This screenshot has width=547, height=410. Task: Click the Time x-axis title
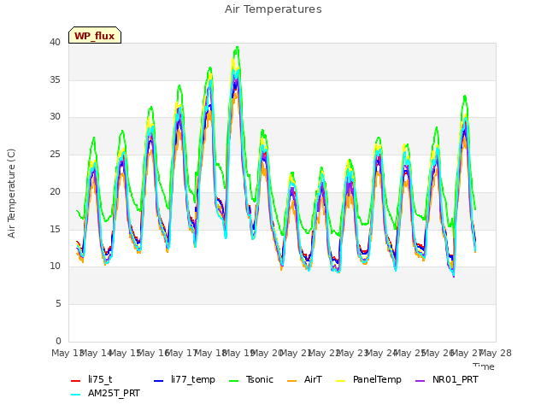484,366
